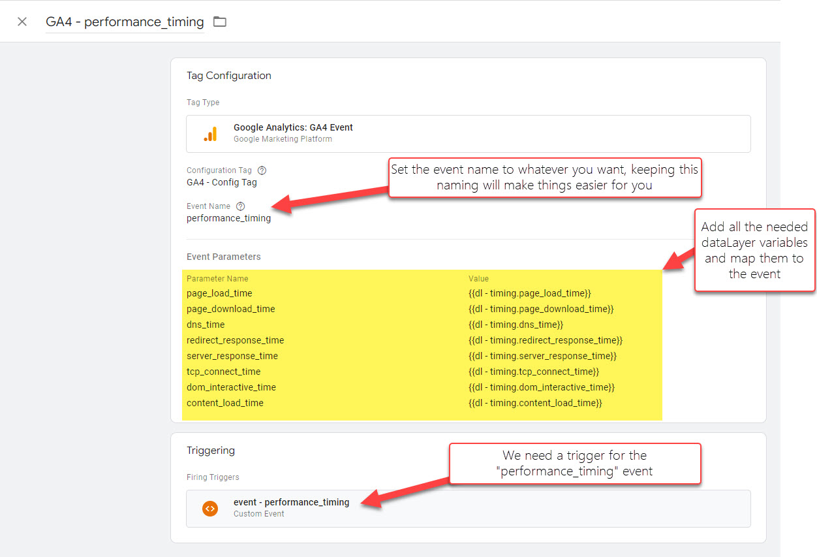The image size is (817, 557).
Task: Open the event - performance_timing trigger
Action: [x=291, y=502]
